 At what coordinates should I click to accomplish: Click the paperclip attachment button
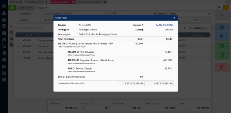(x=221, y=36)
